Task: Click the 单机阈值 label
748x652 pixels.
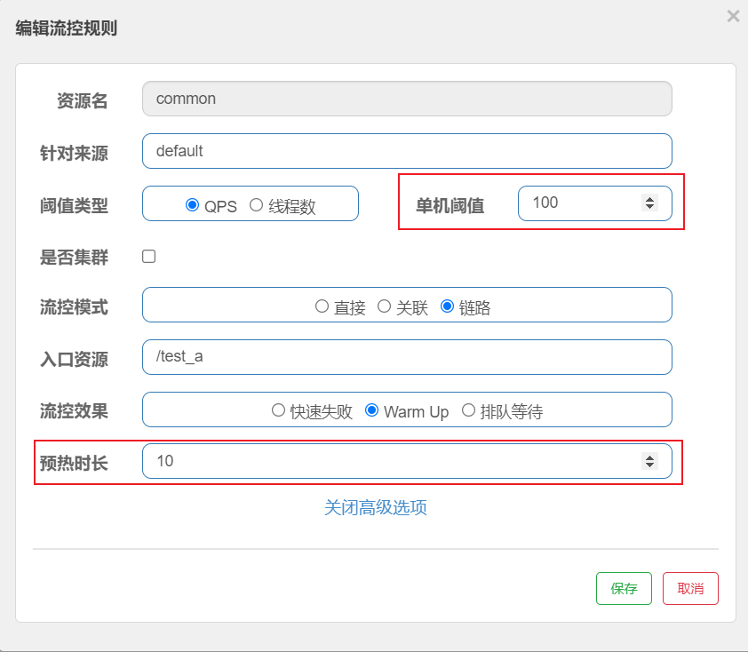Action: [450, 206]
